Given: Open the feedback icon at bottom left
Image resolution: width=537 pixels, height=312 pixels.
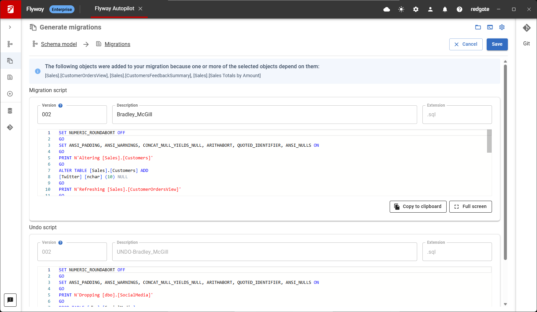Looking at the screenshot, I should coord(10,300).
